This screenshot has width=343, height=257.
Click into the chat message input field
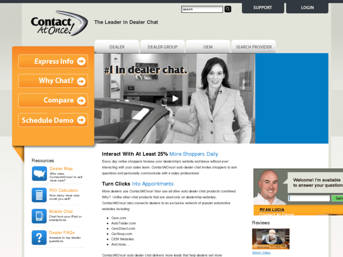tap(309, 198)
